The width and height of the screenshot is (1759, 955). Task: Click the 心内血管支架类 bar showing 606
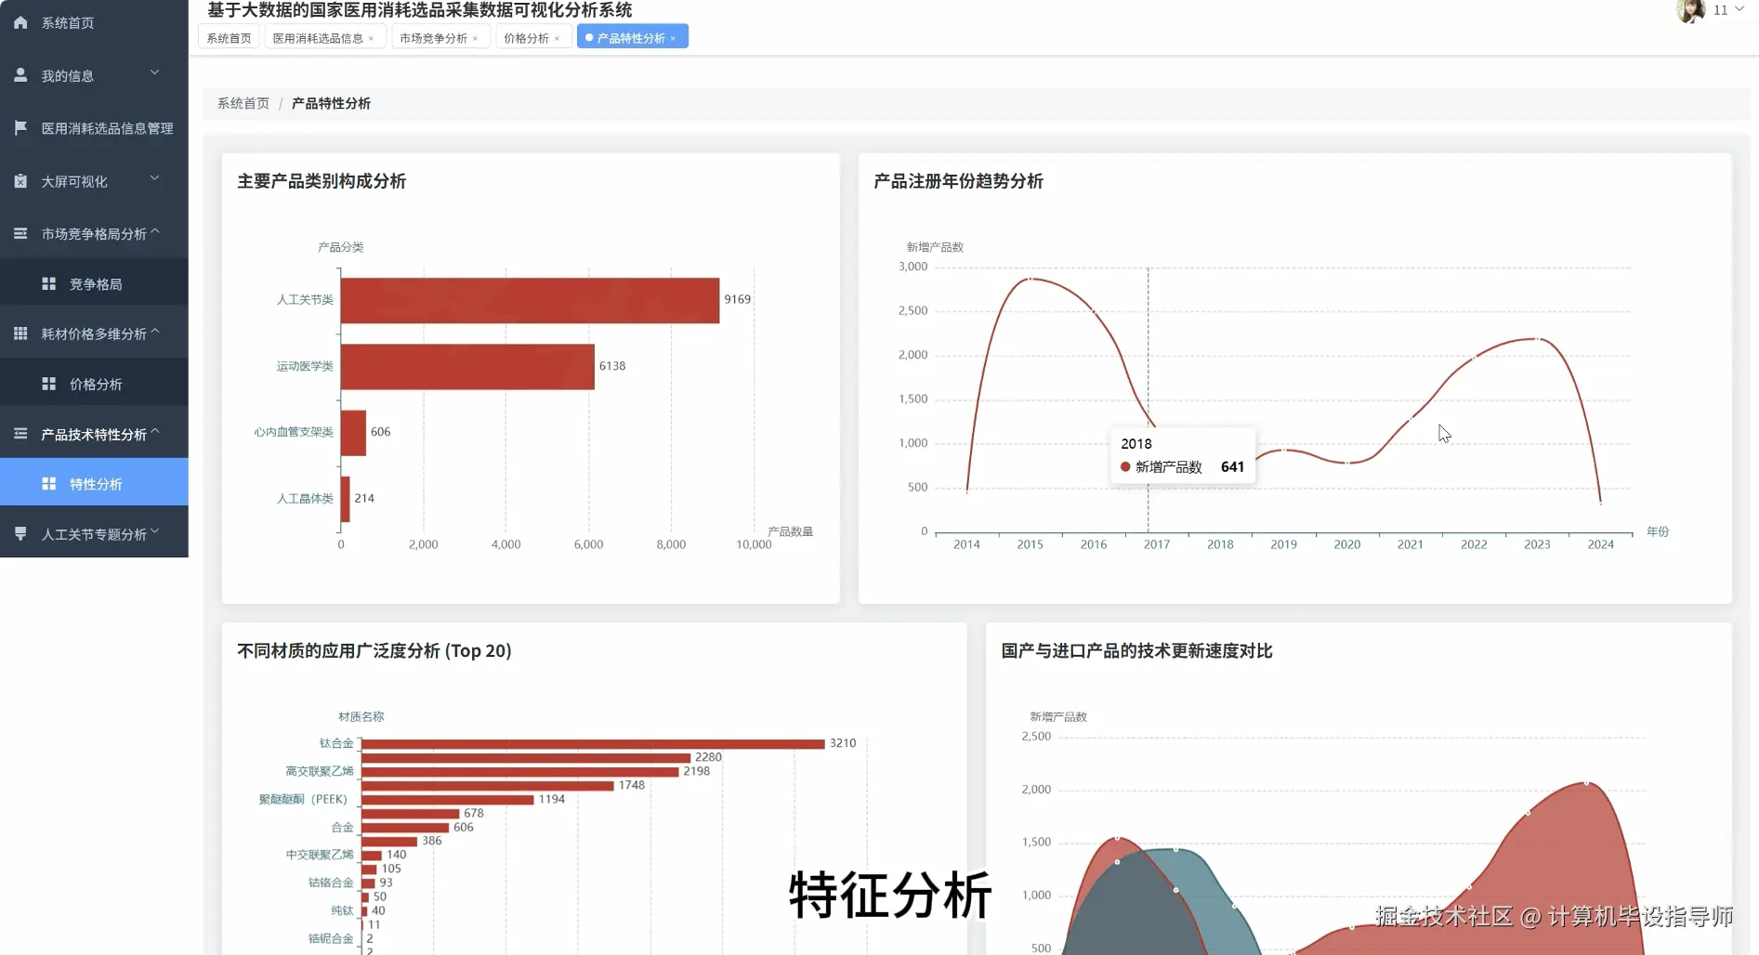(353, 433)
